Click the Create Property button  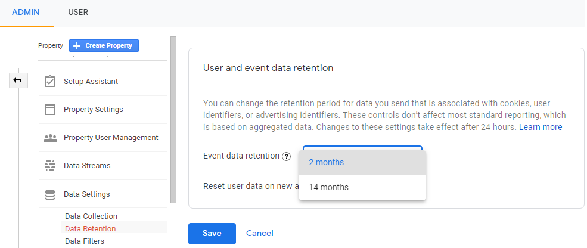(x=104, y=45)
